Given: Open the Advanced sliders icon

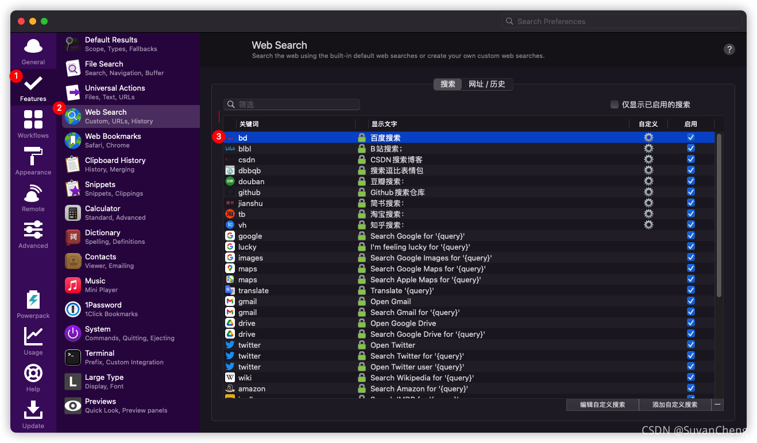Looking at the screenshot, I should [33, 230].
